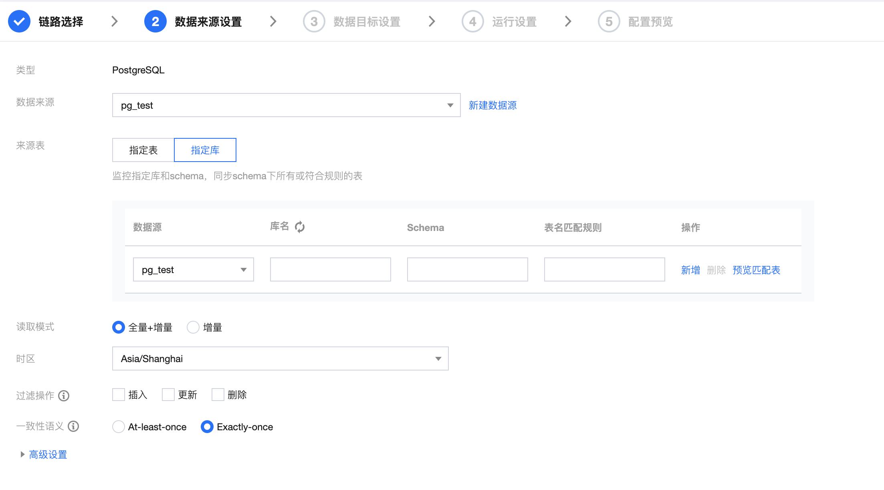
Task: Open the Asia/Shanghai timezone dropdown
Action: [280, 358]
